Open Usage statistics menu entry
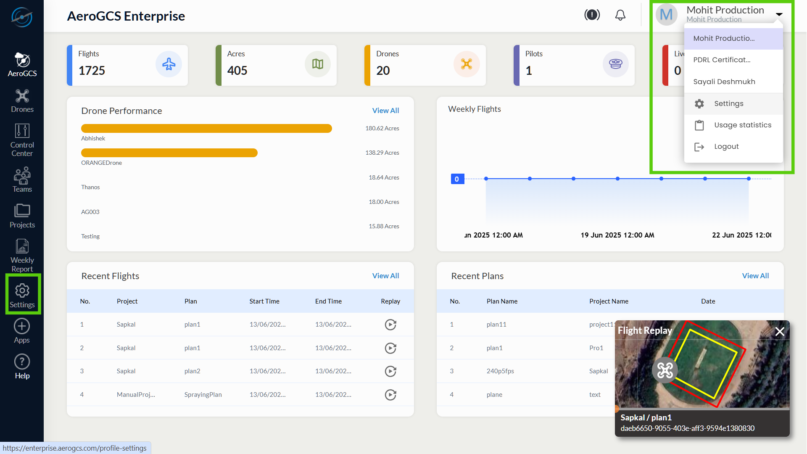The width and height of the screenshot is (807, 454). [733, 125]
